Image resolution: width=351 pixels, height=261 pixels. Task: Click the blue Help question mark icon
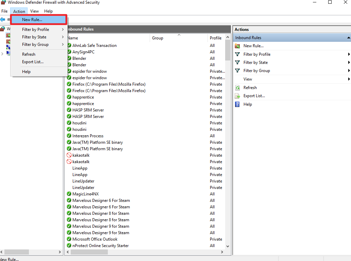[x=237, y=104]
